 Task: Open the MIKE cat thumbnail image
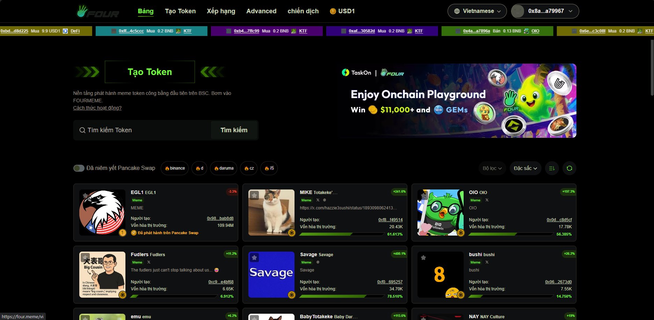point(271,213)
